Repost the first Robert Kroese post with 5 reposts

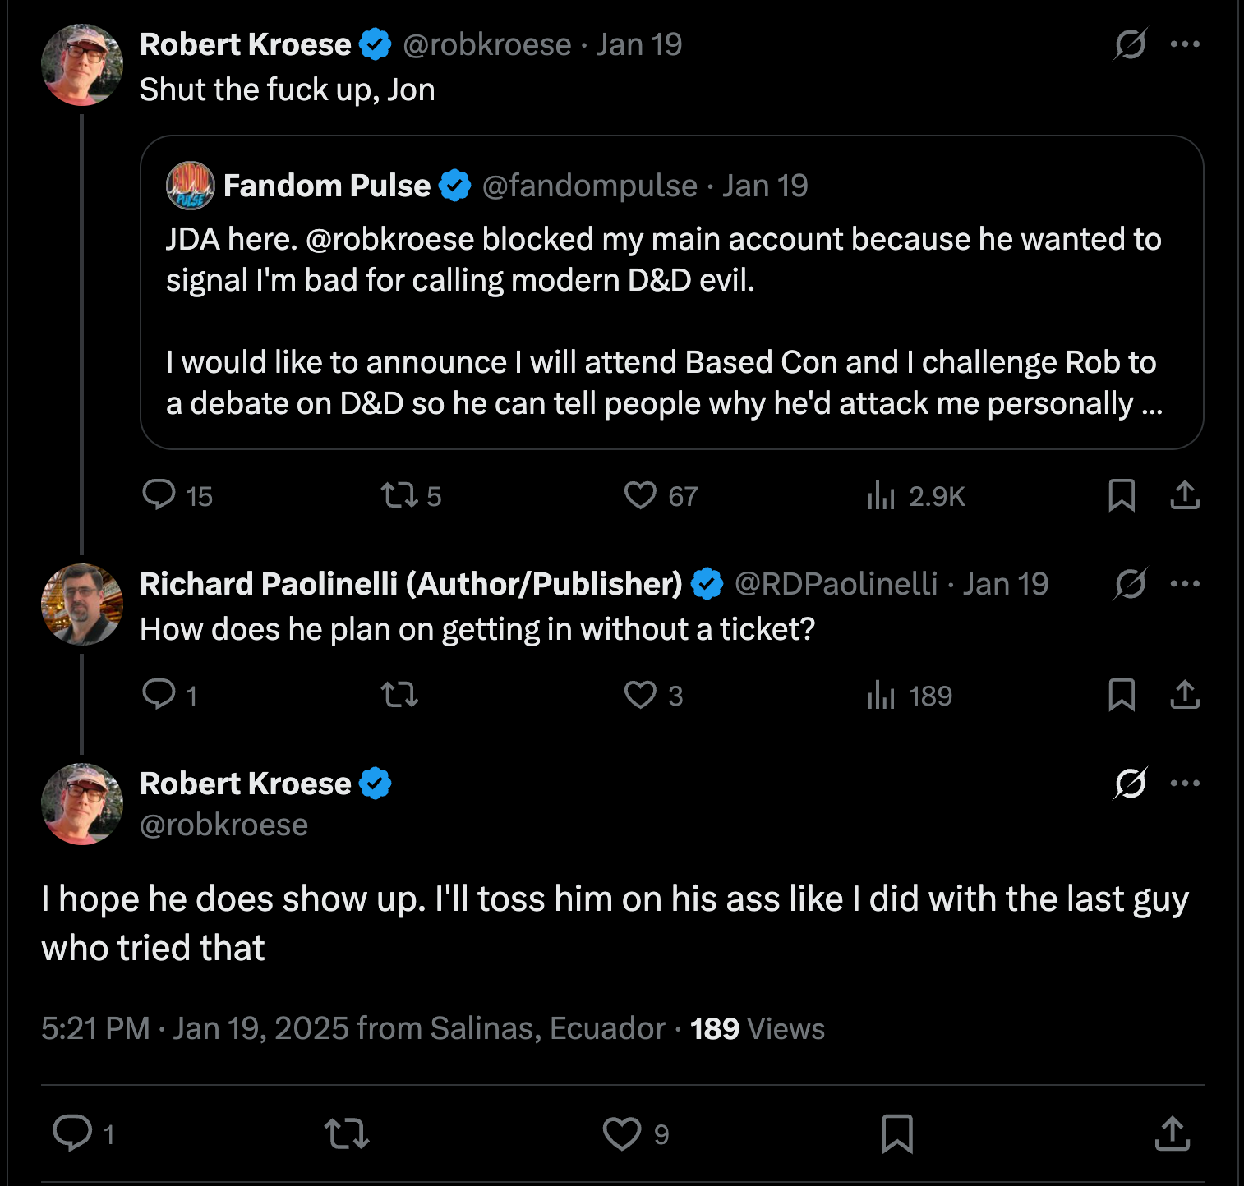(x=400, y=495)
